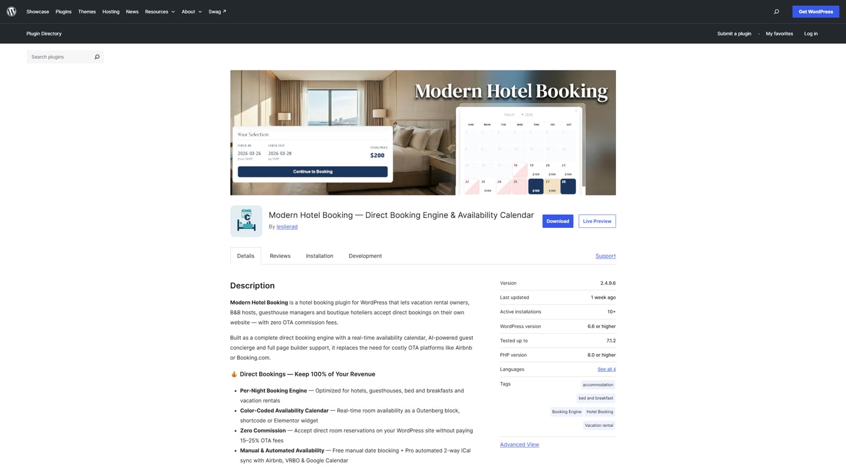Open the Booking Engine tag
This screenshot has width=846, height=468.
(567, 412)
